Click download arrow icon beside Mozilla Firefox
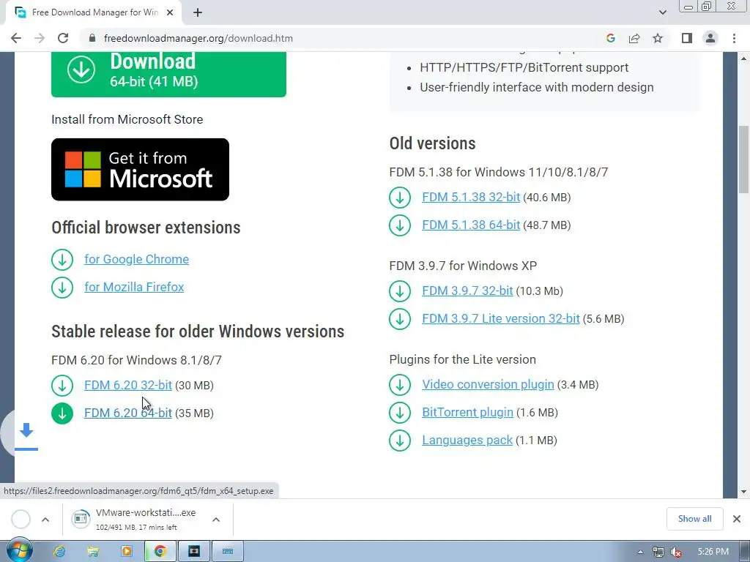Viewport: 750px width, 562px height. click(x=62, y=287)
